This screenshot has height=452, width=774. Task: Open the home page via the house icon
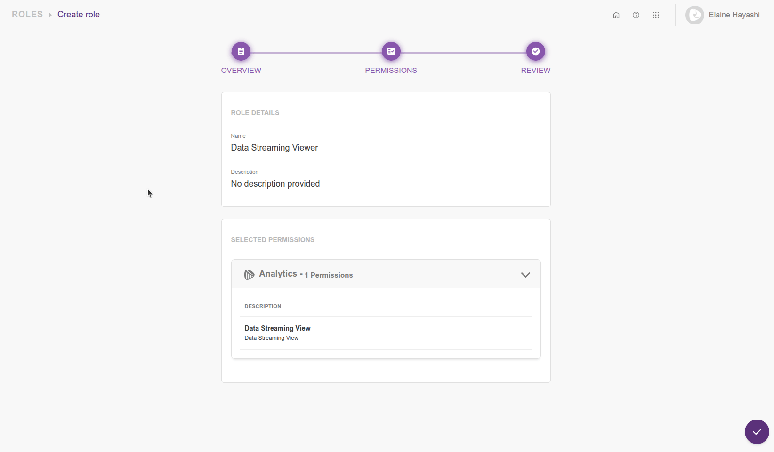coord(616,15)
